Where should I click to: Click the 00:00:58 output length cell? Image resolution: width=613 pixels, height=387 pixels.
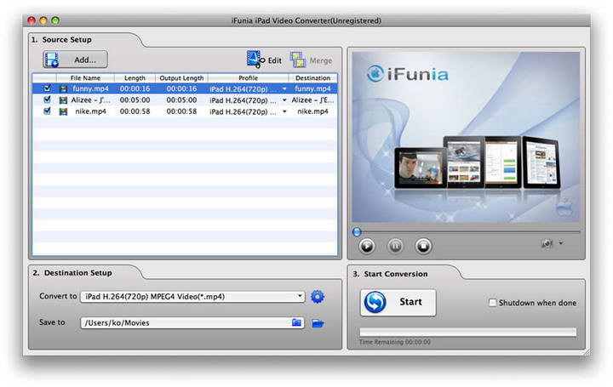click(181, 111)
